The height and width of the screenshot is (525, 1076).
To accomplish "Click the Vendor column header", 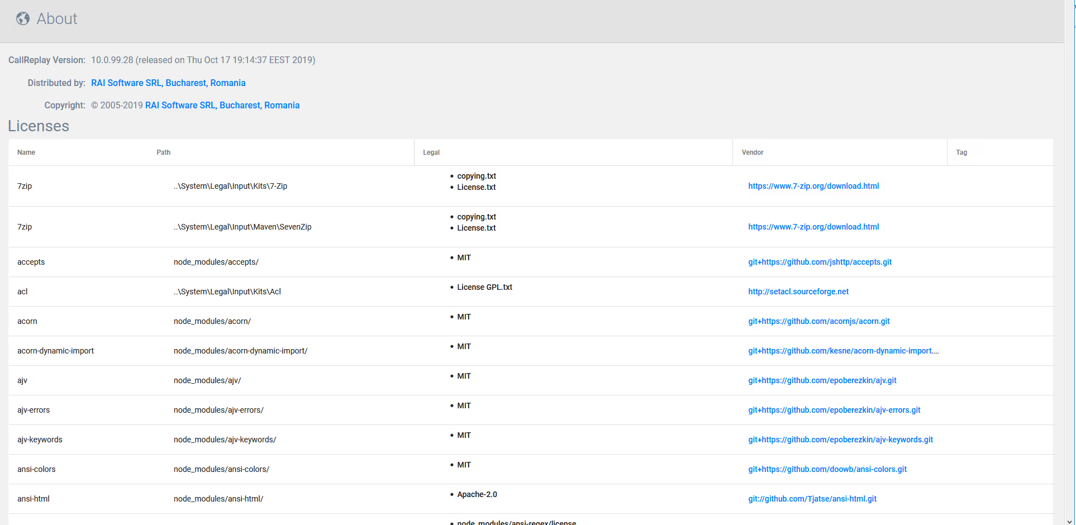I will coord(753,152).
